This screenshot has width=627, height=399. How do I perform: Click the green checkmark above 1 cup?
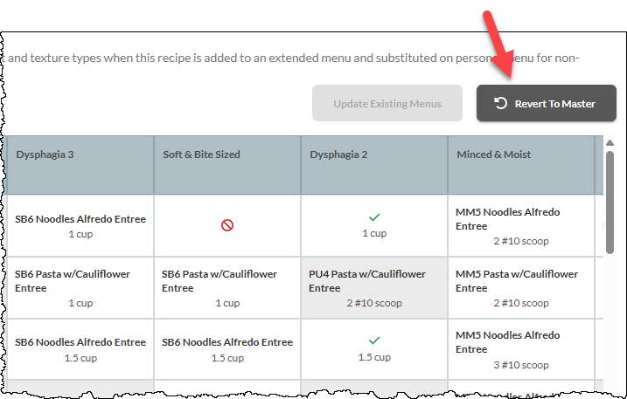(x=374, y=217)
